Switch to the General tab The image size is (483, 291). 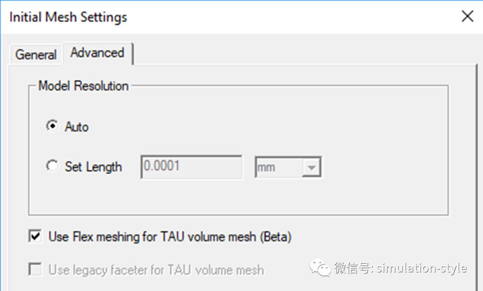point(36,55)
